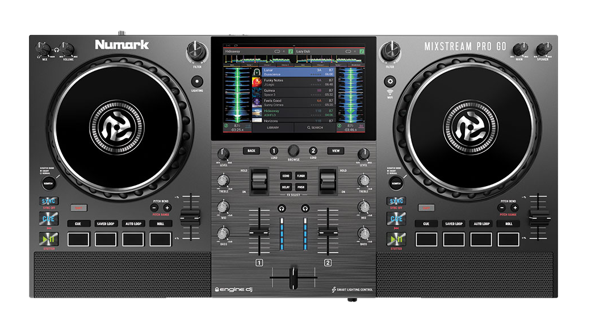The height and width of the screenshot is (327, 591).
Task: Tap the Play/Pause button on deck 1
Action: 49,239
